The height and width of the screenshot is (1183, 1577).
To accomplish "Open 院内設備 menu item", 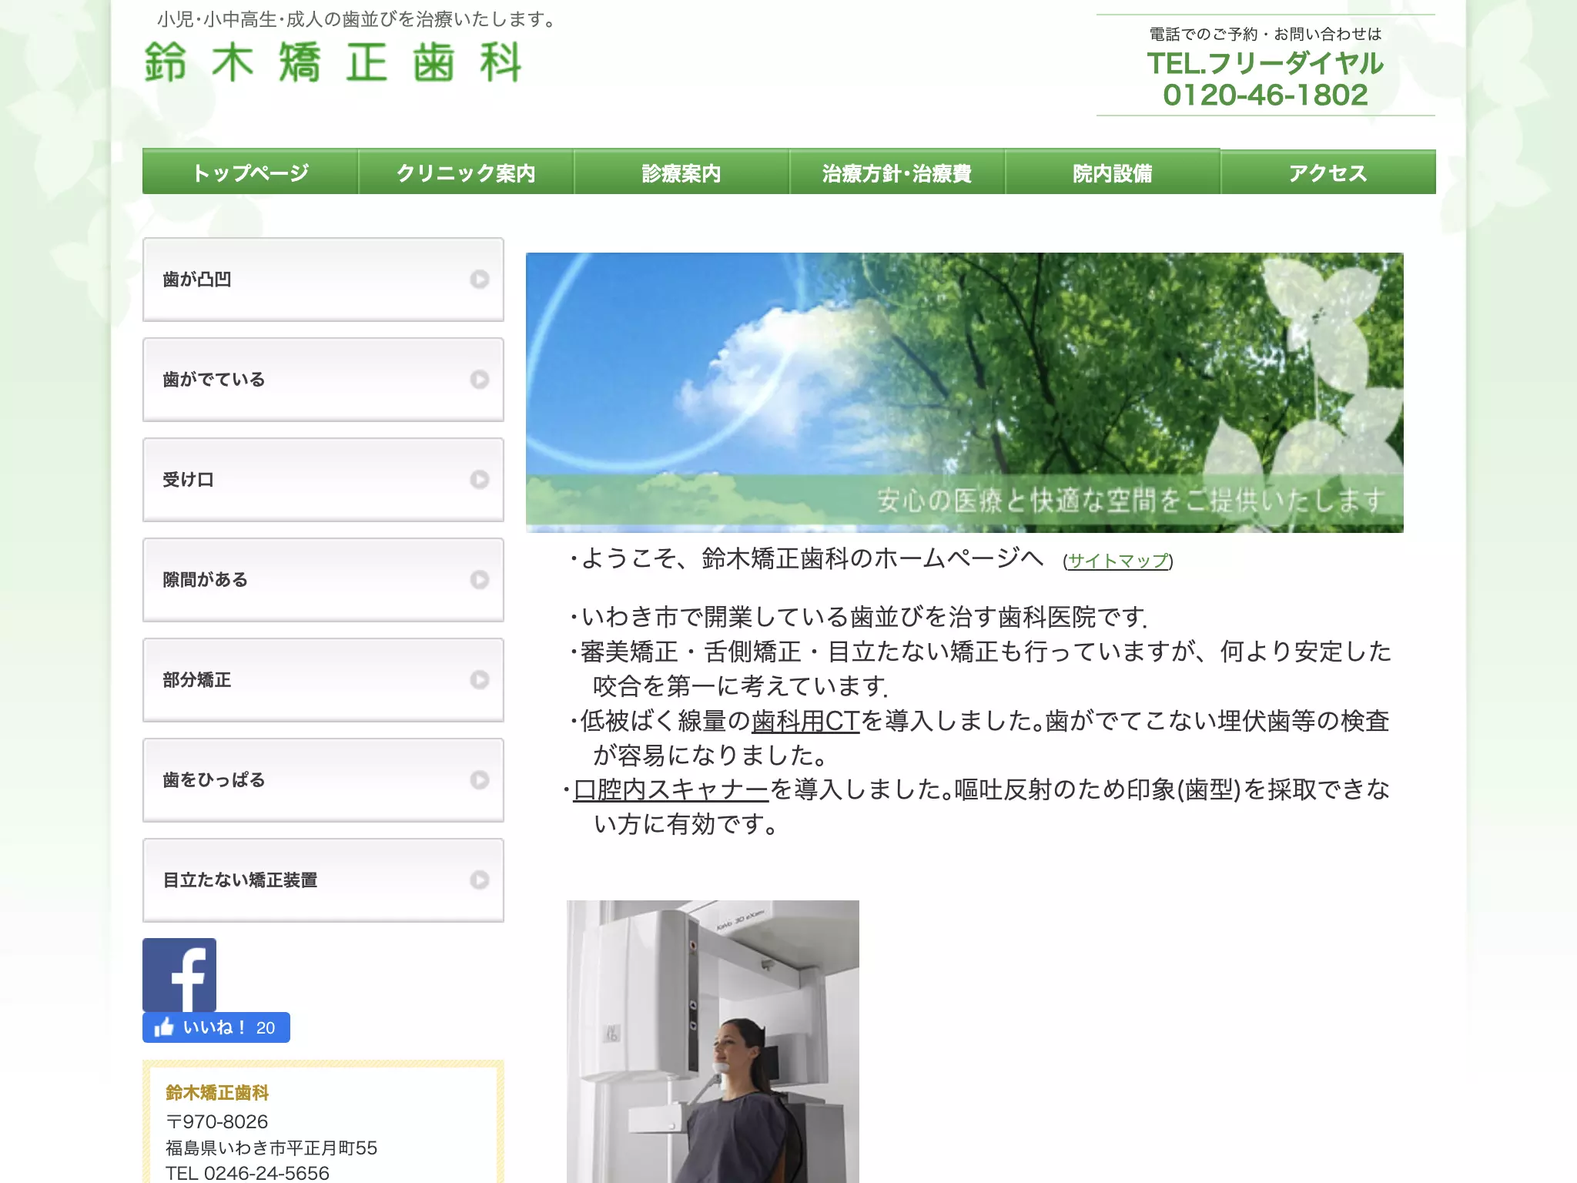I will click(x=1113, y=172).
